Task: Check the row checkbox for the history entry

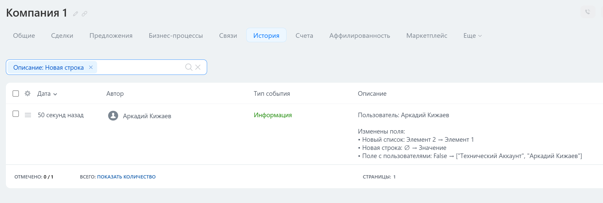Action: coord(16,114)
